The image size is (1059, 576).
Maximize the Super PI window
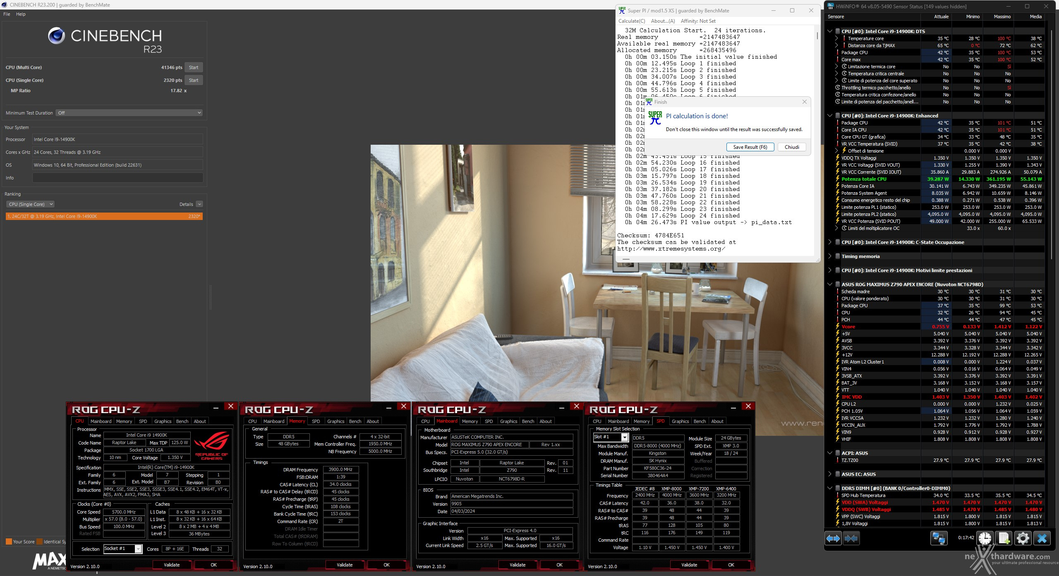click(x=792, y=11)
